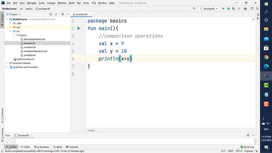This screenshot has height=153, width=272.
Task: Hide the Run tool window
Action: pos(253,135)
